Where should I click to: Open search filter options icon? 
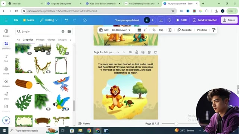[x=69, y=31]
